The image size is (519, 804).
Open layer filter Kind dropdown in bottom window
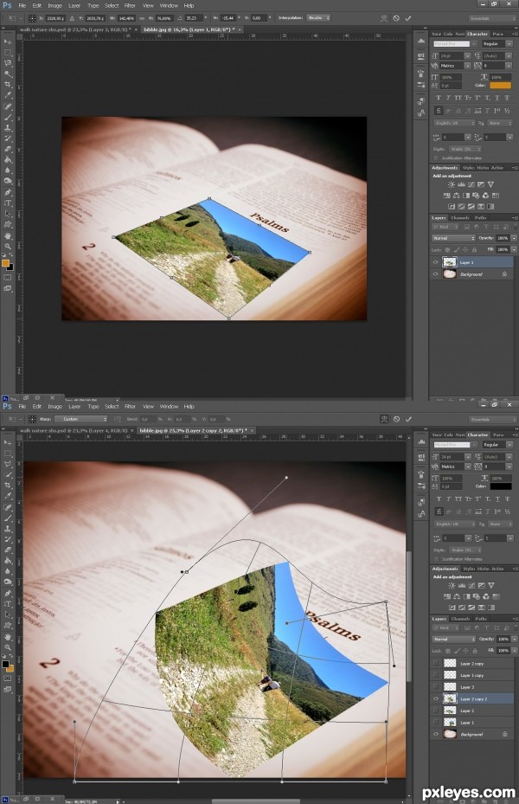point(447,627)
